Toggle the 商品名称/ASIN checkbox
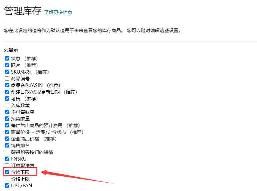The image size is (257, 191). click(7, 85)
